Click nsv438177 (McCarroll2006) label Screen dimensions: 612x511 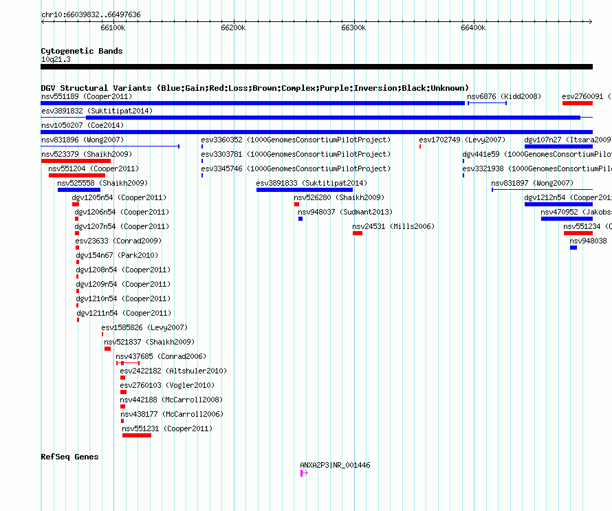(x=172, y=414)
